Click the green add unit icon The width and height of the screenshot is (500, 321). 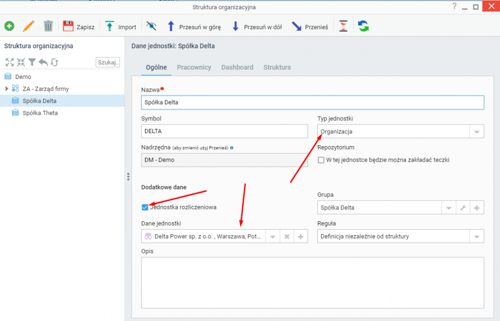click(x=9, y=27)
